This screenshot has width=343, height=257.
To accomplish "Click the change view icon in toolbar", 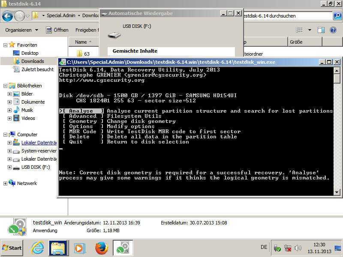I will point(299,30).
